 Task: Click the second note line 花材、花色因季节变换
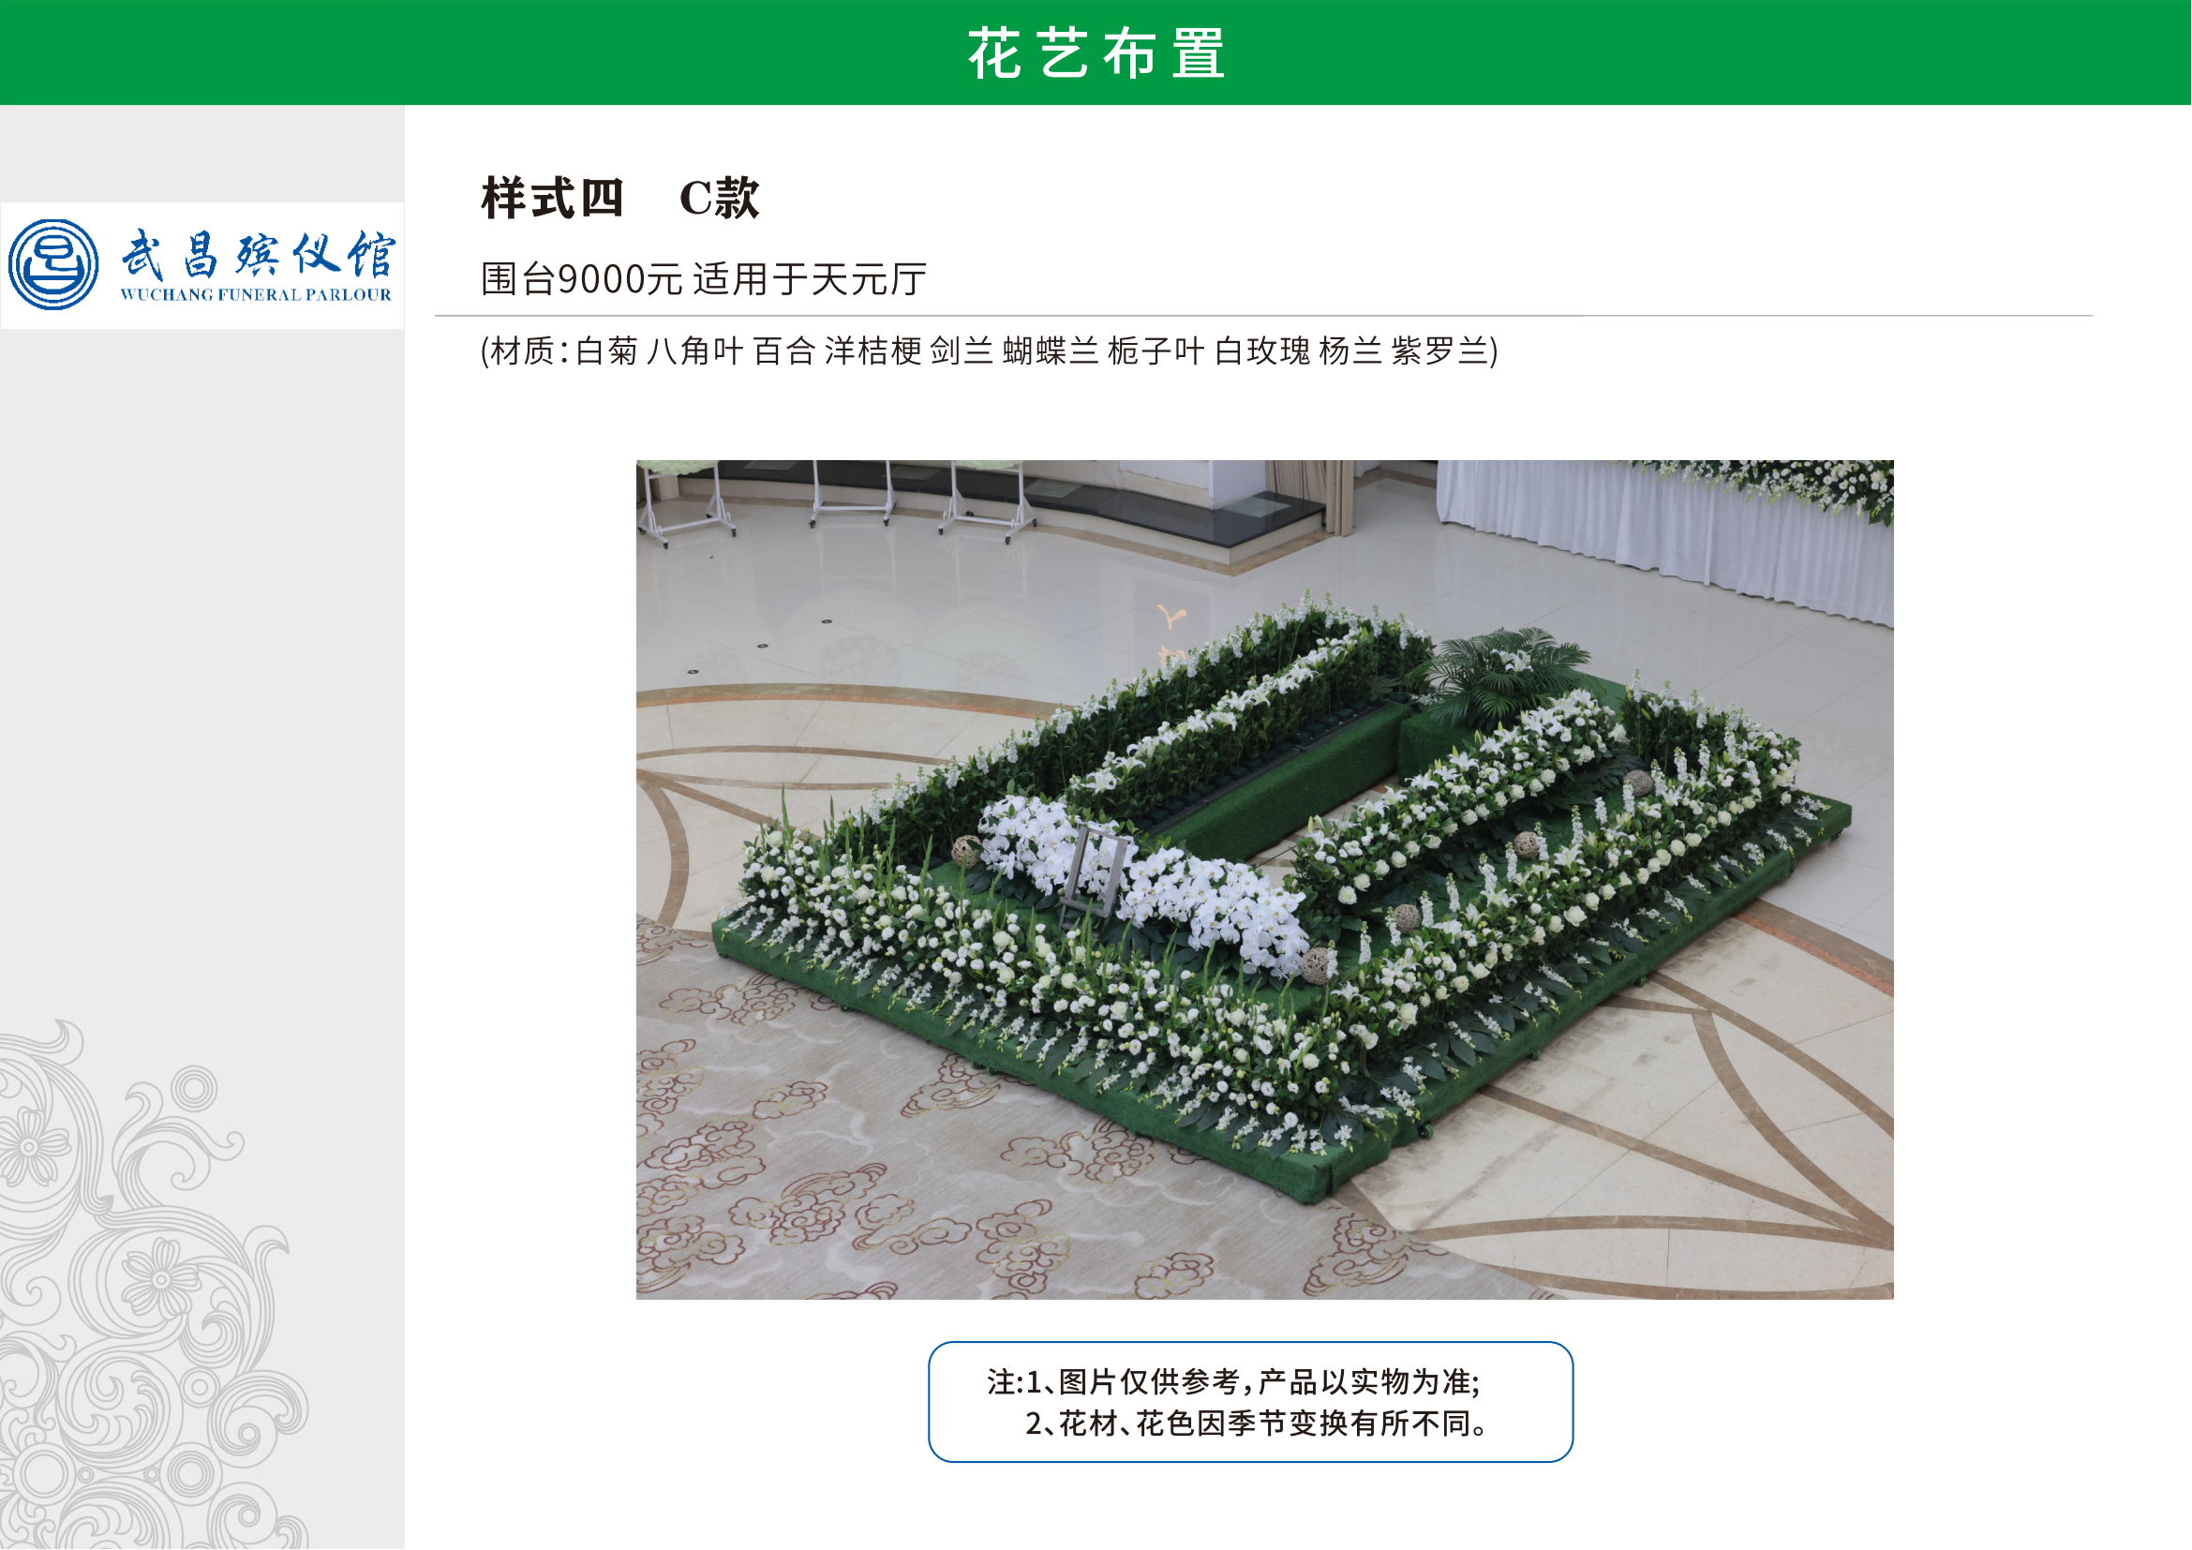click(1257, 1424)
